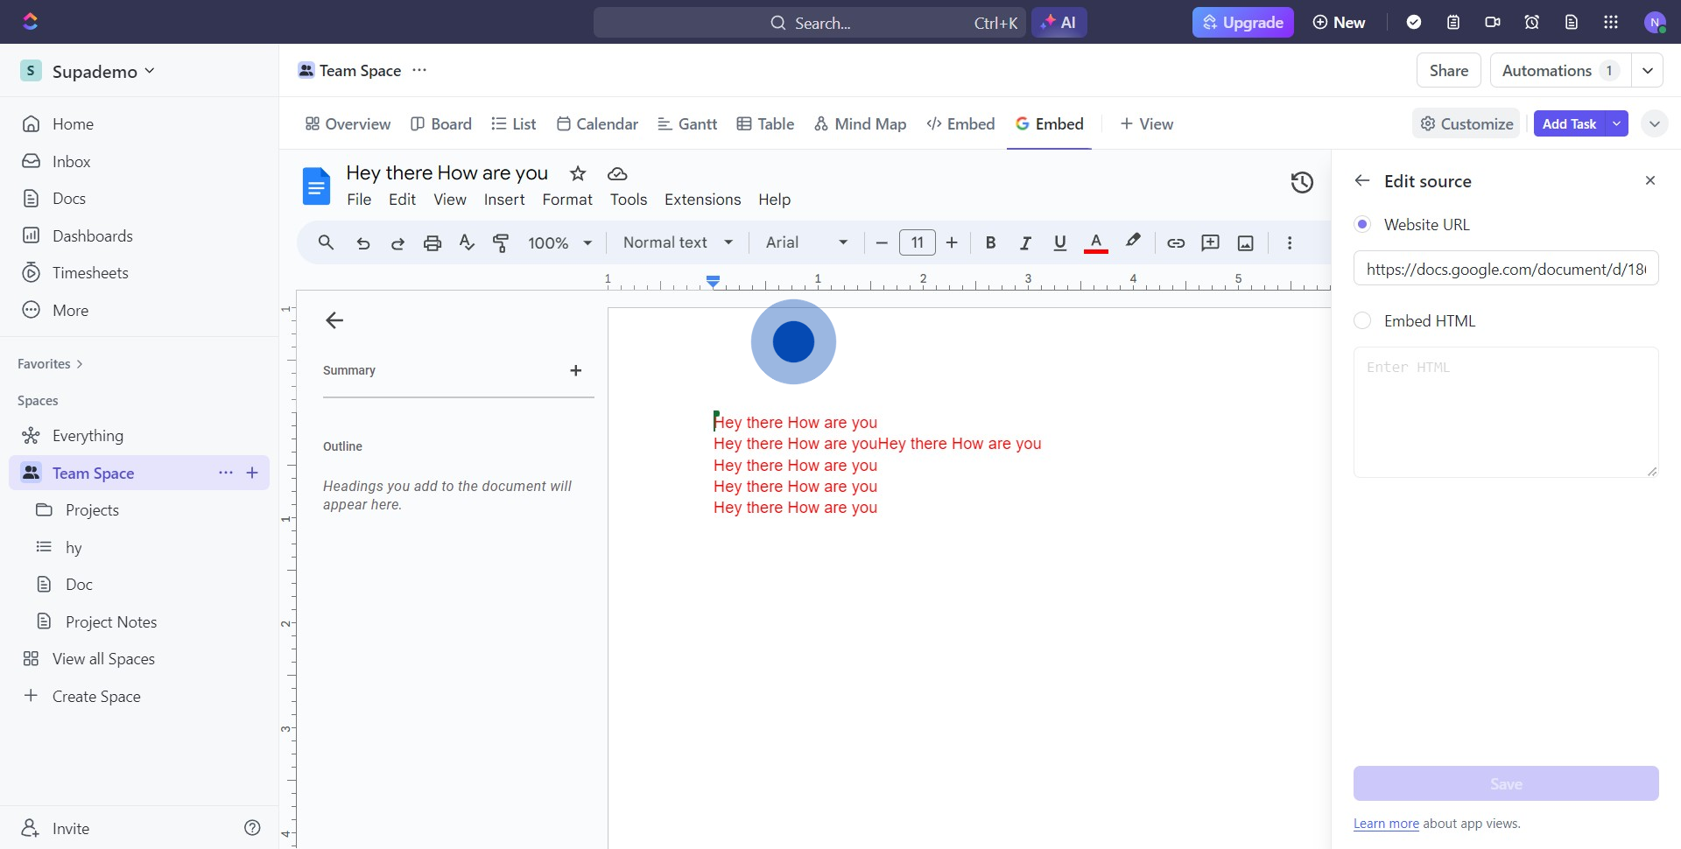Image resolution: width=1681 pixels, height=849 pixels.
Task: Click the New button in top bar
Action: (x=1339, y=23)
